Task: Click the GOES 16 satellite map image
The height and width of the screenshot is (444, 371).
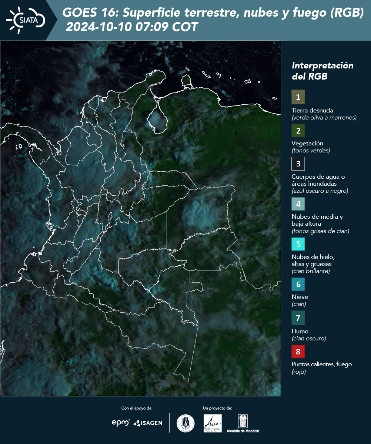Action: [x=140, y=218]
